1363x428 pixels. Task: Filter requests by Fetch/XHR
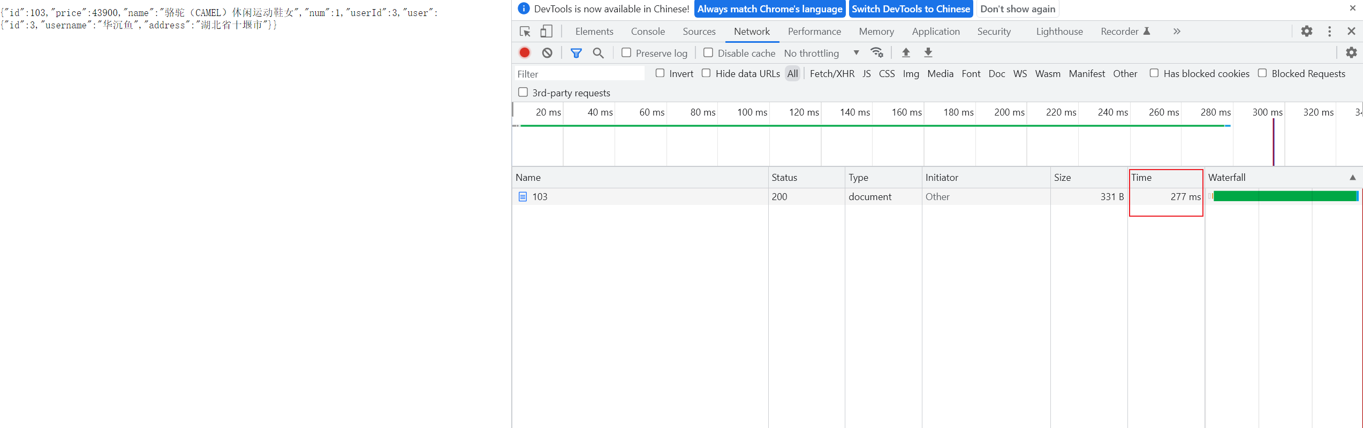click(832, 74)
